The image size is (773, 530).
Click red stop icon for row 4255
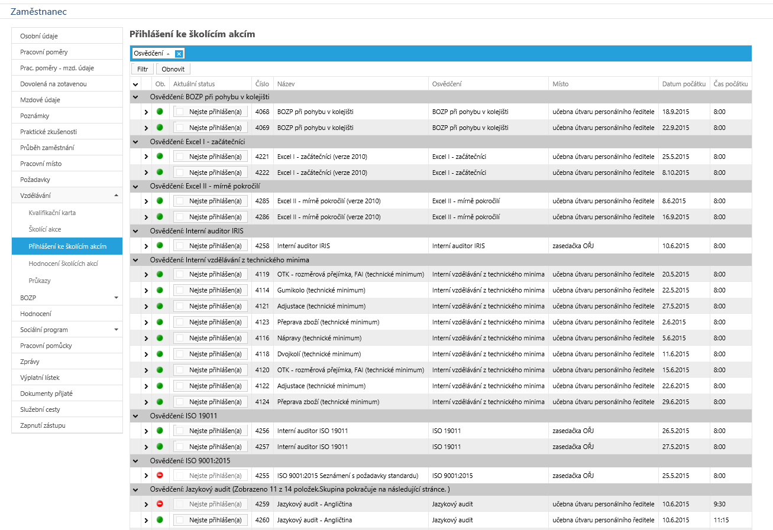(x=160, y=475)
